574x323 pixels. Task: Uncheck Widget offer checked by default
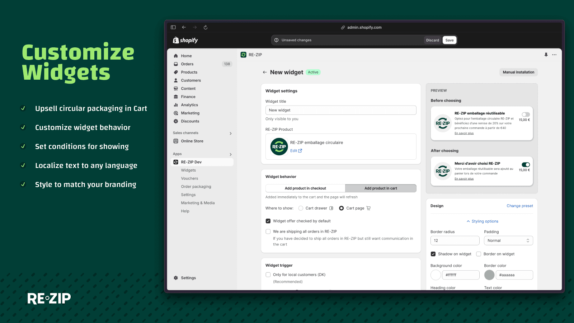coord(268,221)
